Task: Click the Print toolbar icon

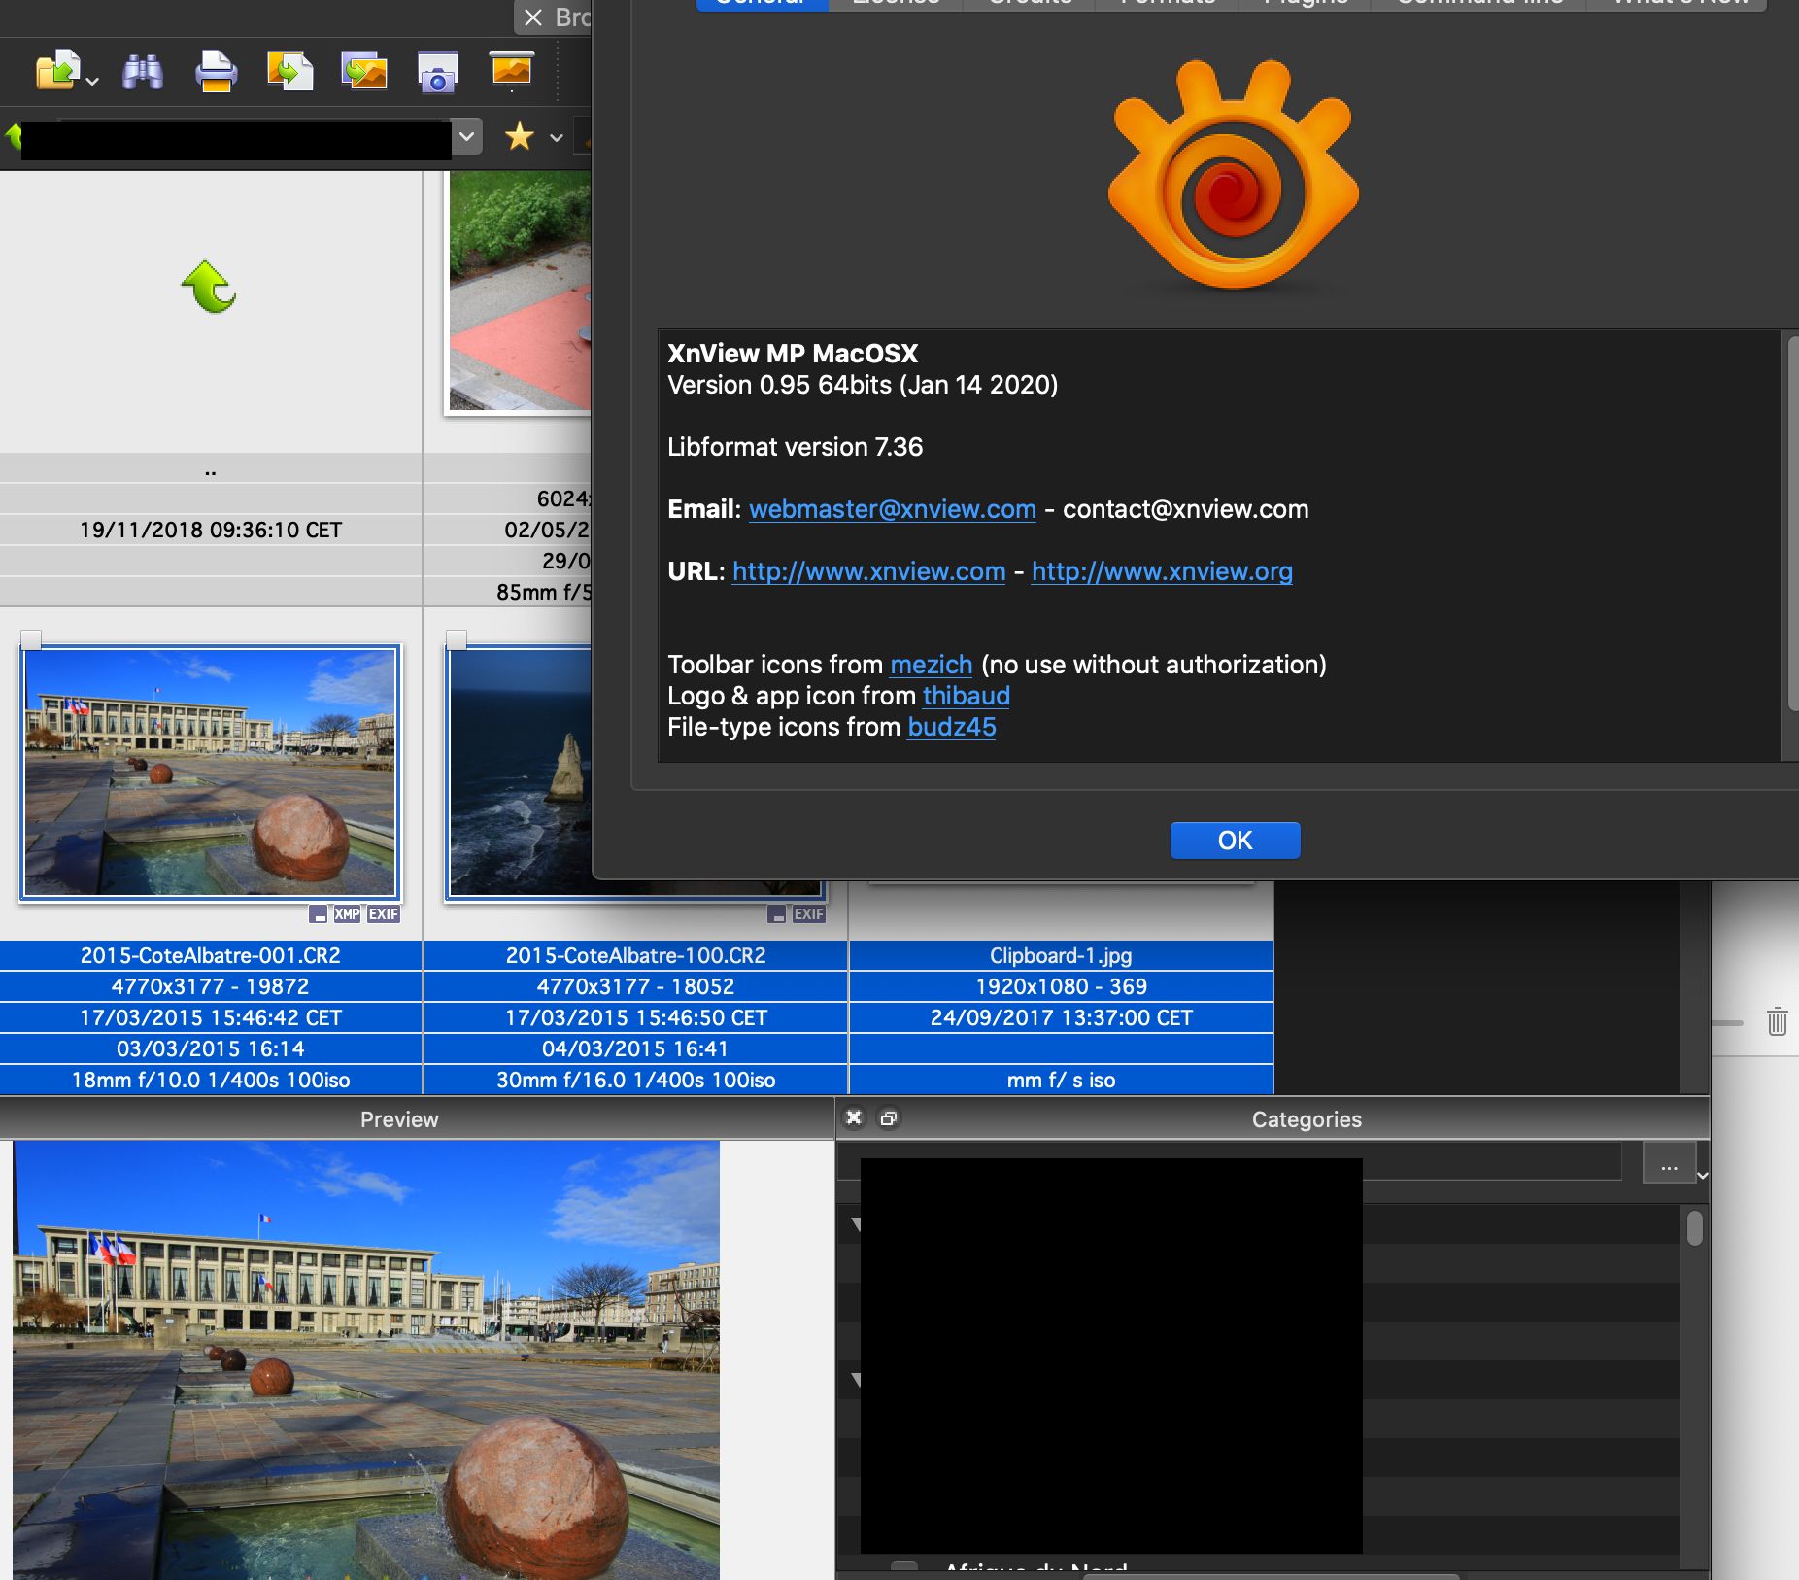Action: click(216, 72)
